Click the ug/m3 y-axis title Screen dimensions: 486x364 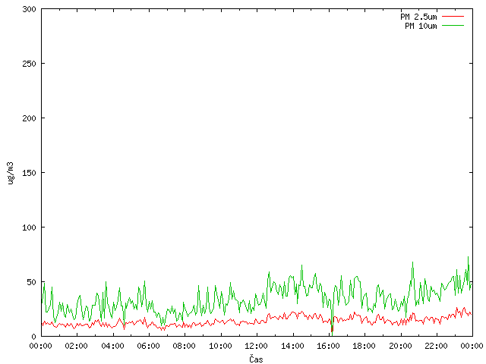click(11, 173)
